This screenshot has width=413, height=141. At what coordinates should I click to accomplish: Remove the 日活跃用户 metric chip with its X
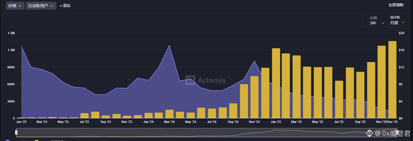pos(52,6)
